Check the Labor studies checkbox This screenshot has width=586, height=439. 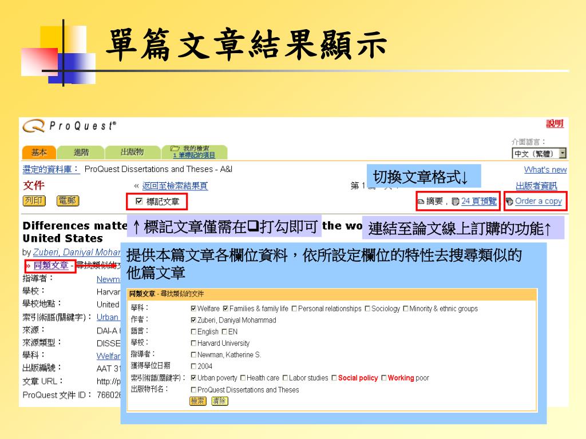[285, 378]
